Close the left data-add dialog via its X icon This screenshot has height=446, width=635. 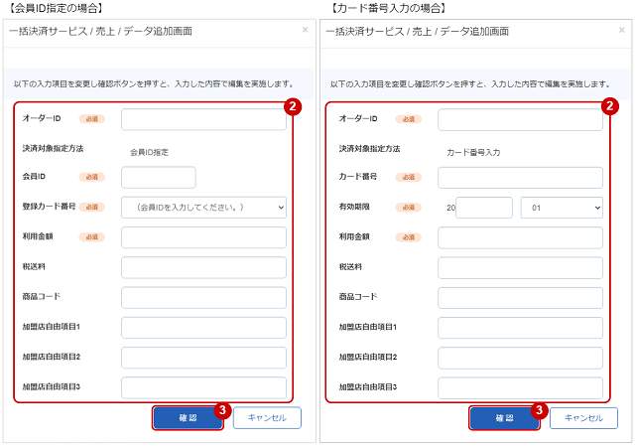click(305, 30)
